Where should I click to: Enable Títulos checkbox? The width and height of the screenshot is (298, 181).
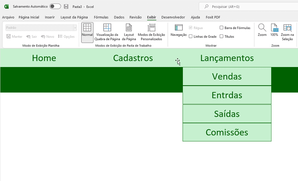click(x=222, y=36)
